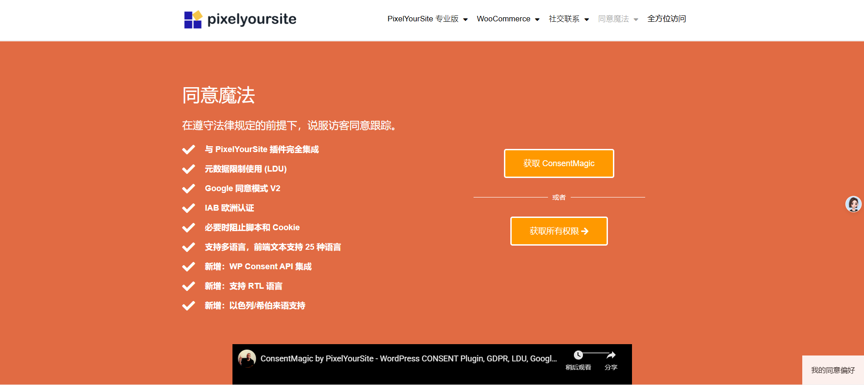Viewport: 864px width, 385px height.
Task: Click the video channel avatar thumbnail
Action: click(x=247, y=359)
